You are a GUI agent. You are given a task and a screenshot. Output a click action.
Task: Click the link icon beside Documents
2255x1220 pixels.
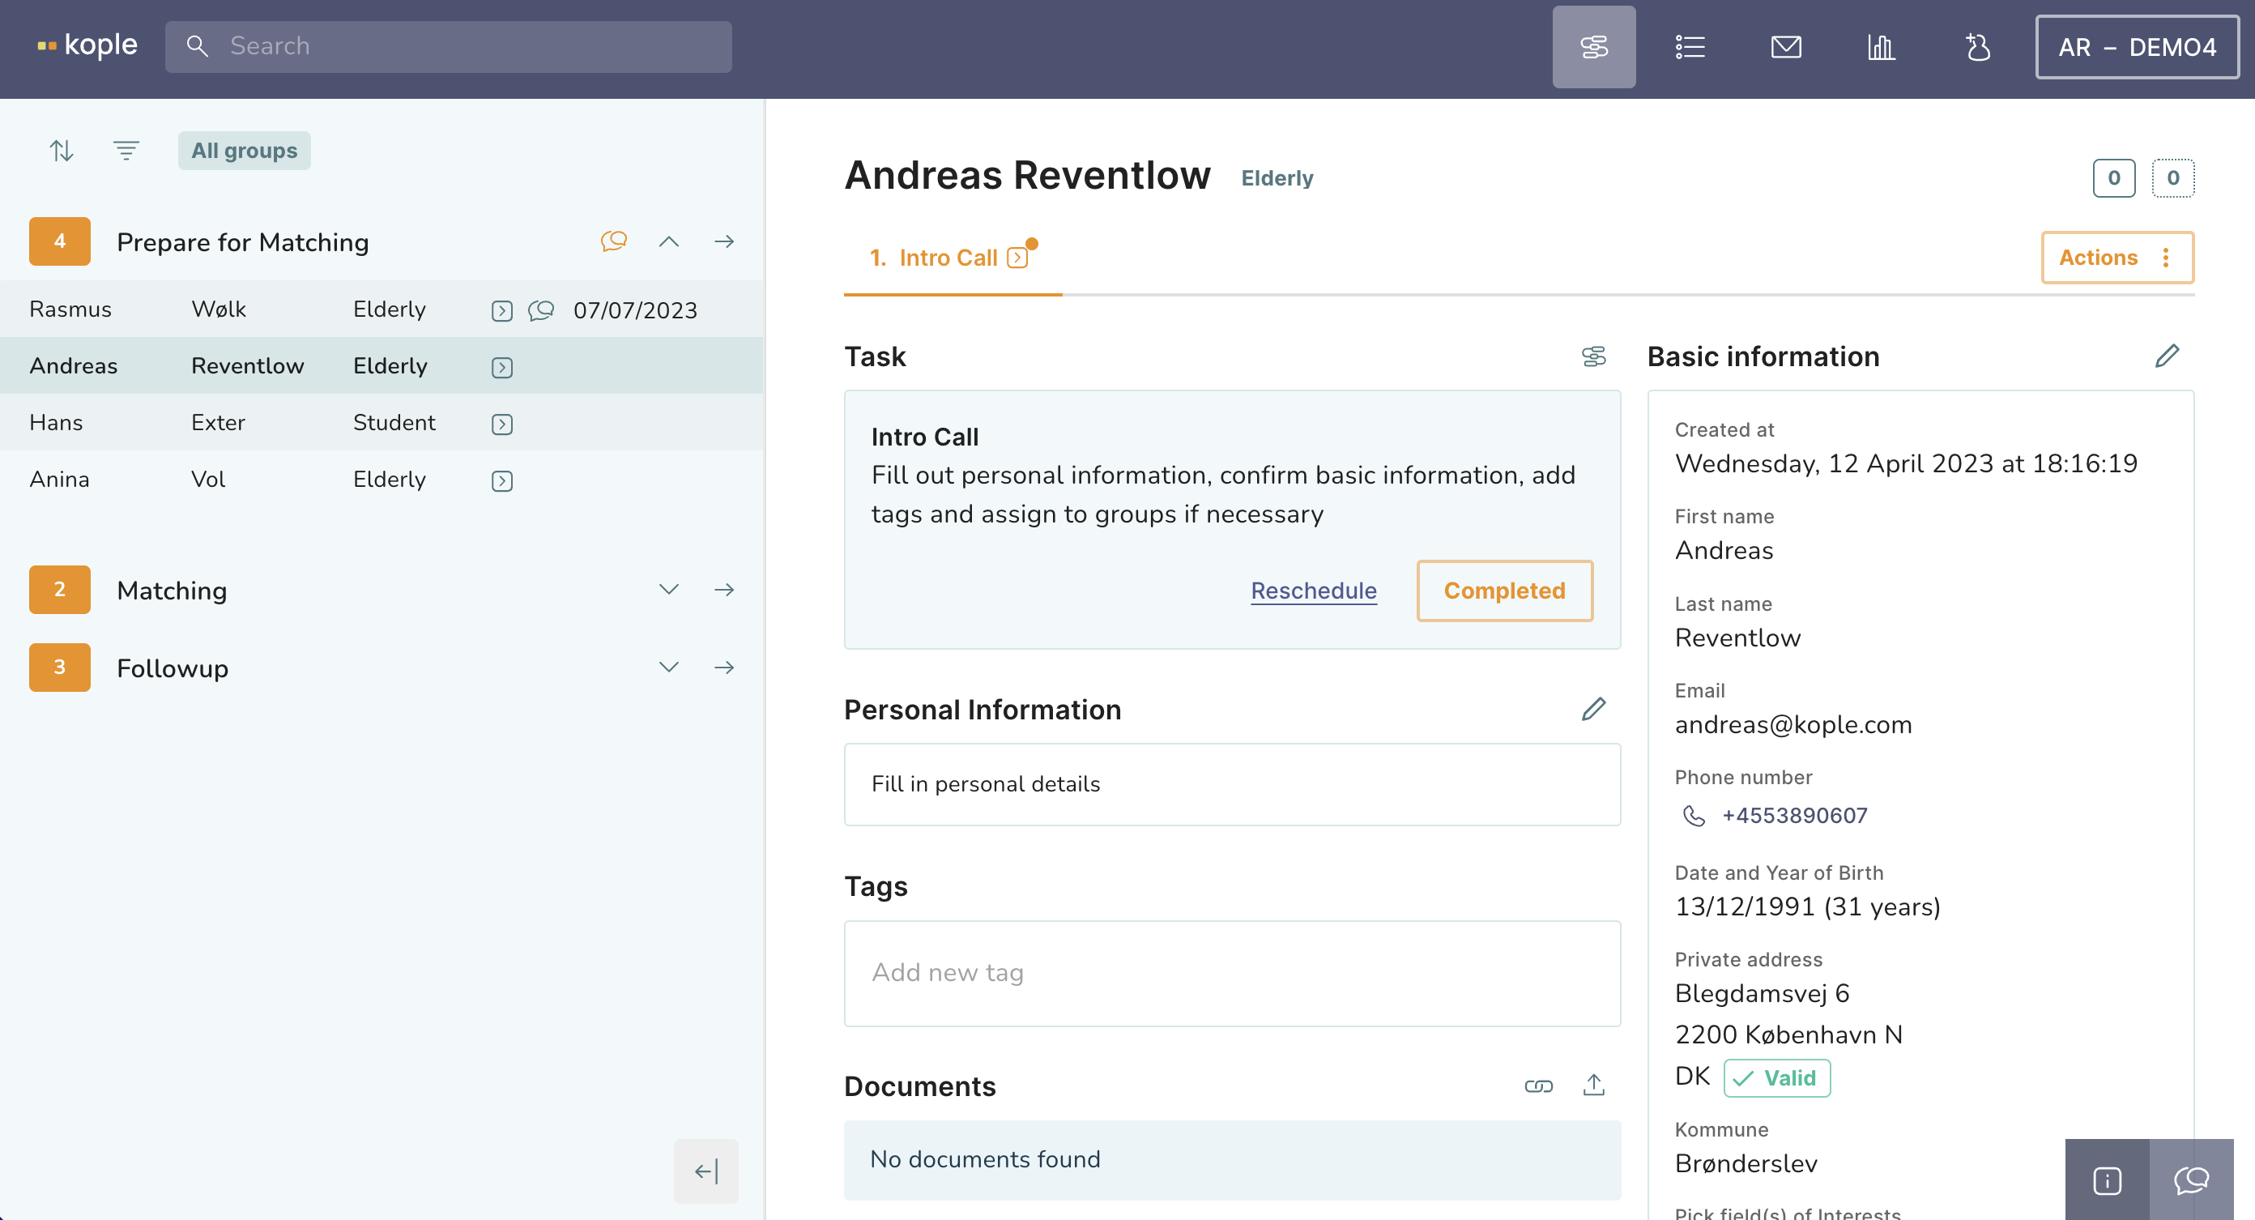1539,1086
